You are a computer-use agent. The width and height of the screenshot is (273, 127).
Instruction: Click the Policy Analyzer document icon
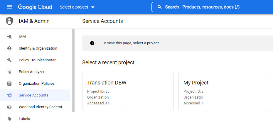pyautogui.click(x=9, y=72)
